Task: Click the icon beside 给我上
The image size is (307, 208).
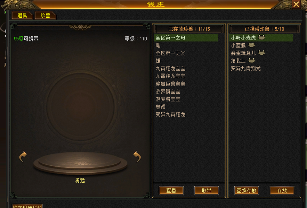Action: 252,60
